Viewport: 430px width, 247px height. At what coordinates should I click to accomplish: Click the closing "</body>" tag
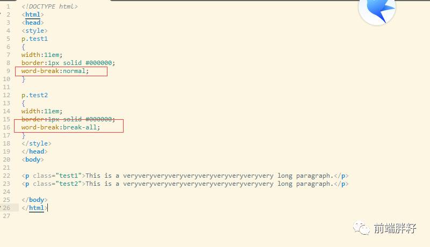tap(34, 200)
